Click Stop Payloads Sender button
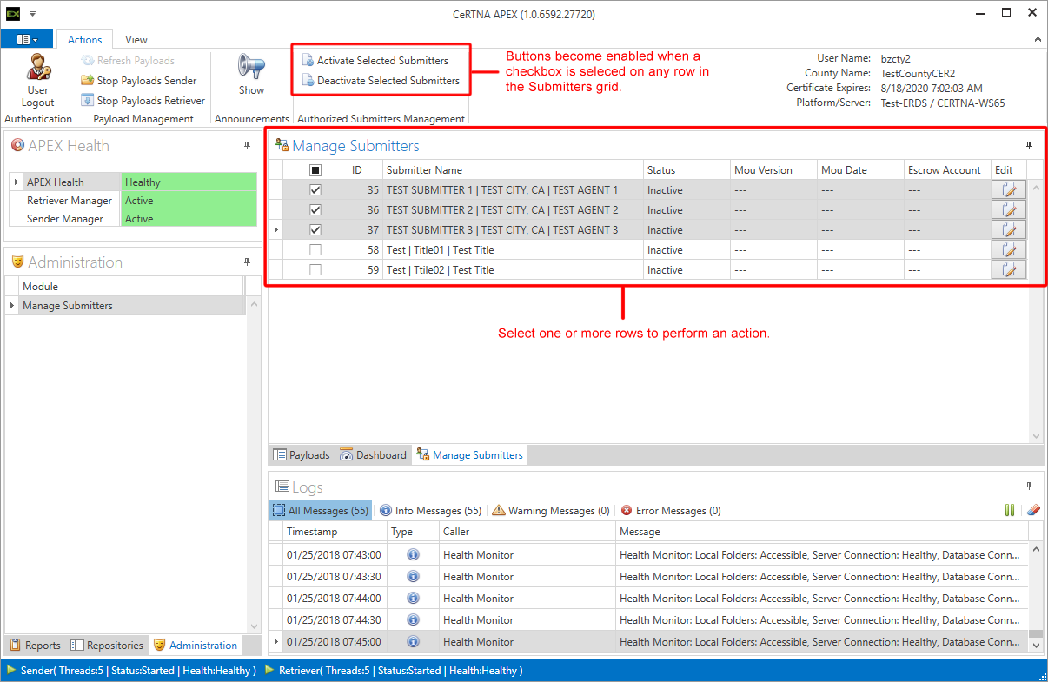 [139, 81]
